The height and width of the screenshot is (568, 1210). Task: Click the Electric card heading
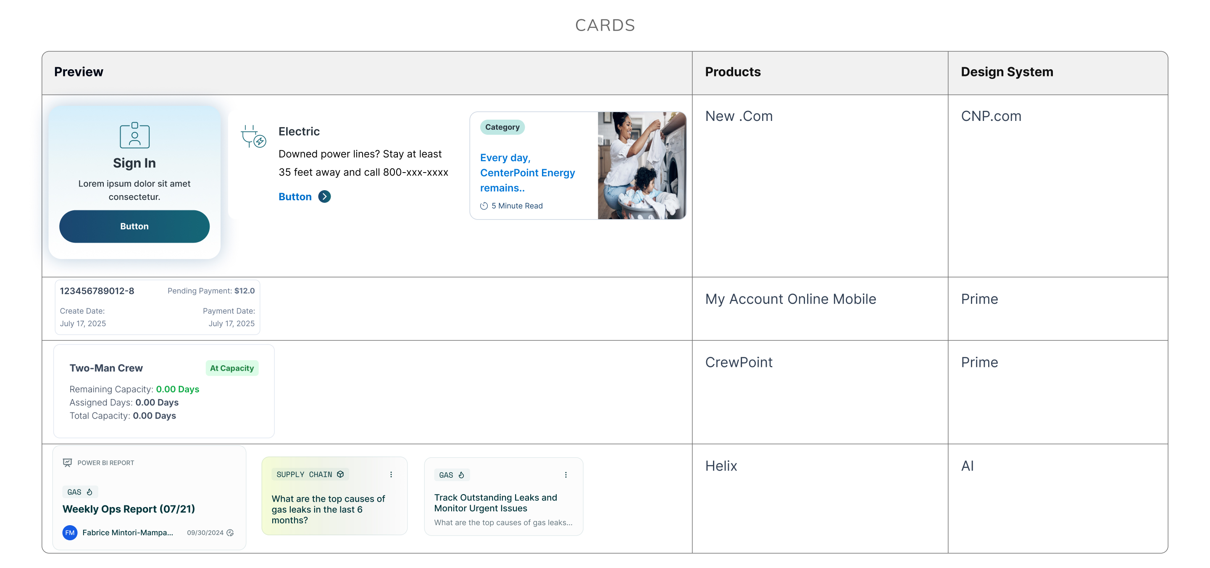[x=299, y=131]
